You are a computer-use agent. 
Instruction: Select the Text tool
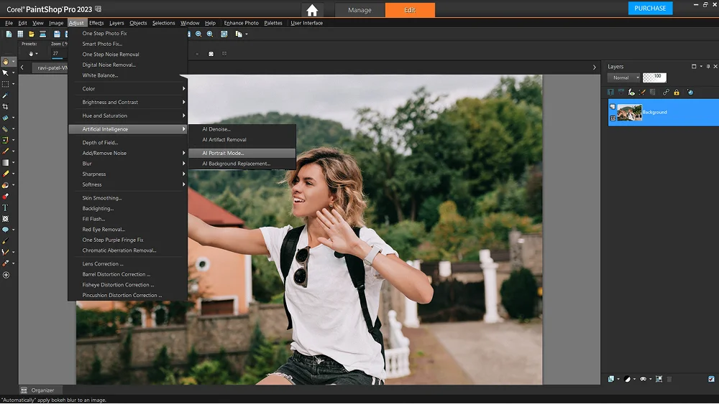5,207
